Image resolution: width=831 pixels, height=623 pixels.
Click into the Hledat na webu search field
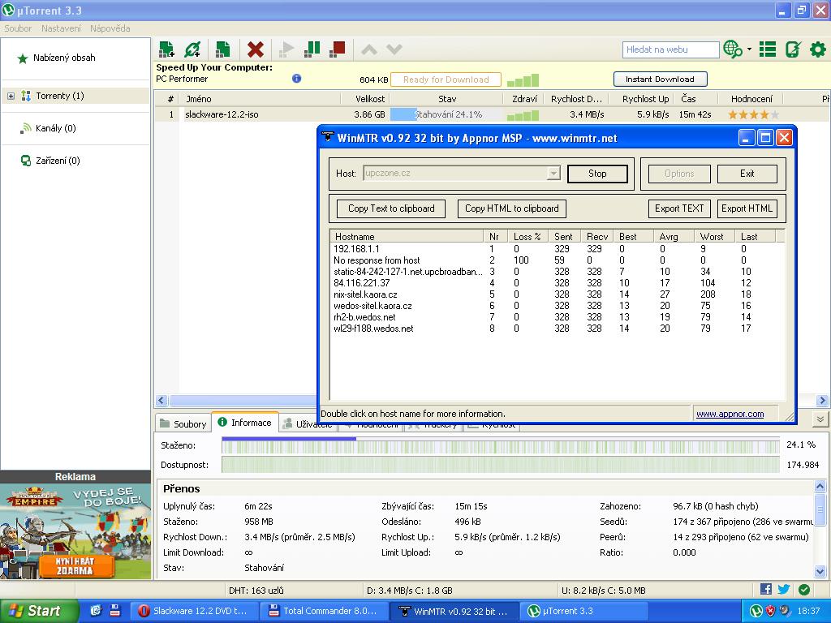coord(670,49)
